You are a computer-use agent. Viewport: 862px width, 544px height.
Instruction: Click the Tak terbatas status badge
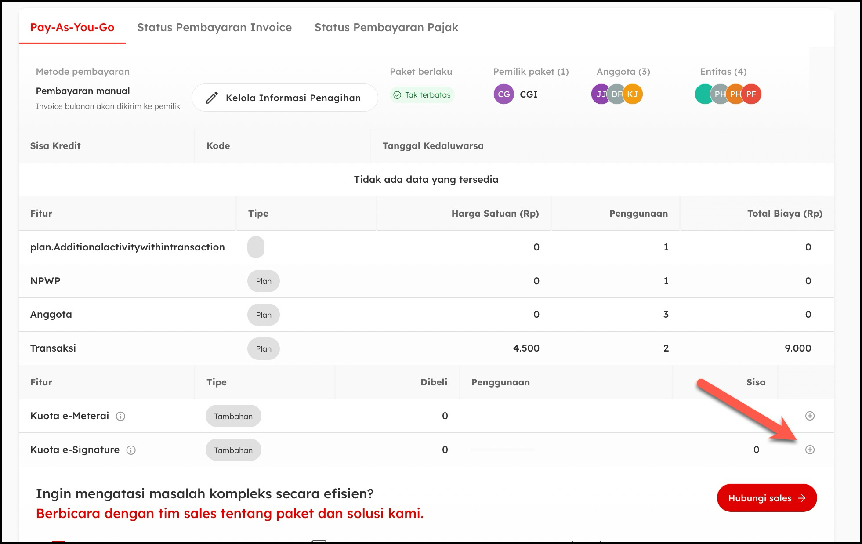(422, 95)
